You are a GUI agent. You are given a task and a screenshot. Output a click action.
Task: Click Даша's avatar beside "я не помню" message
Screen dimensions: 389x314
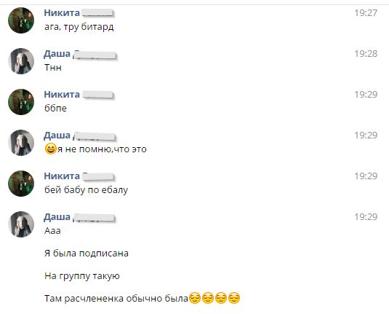tap(21, 143)
